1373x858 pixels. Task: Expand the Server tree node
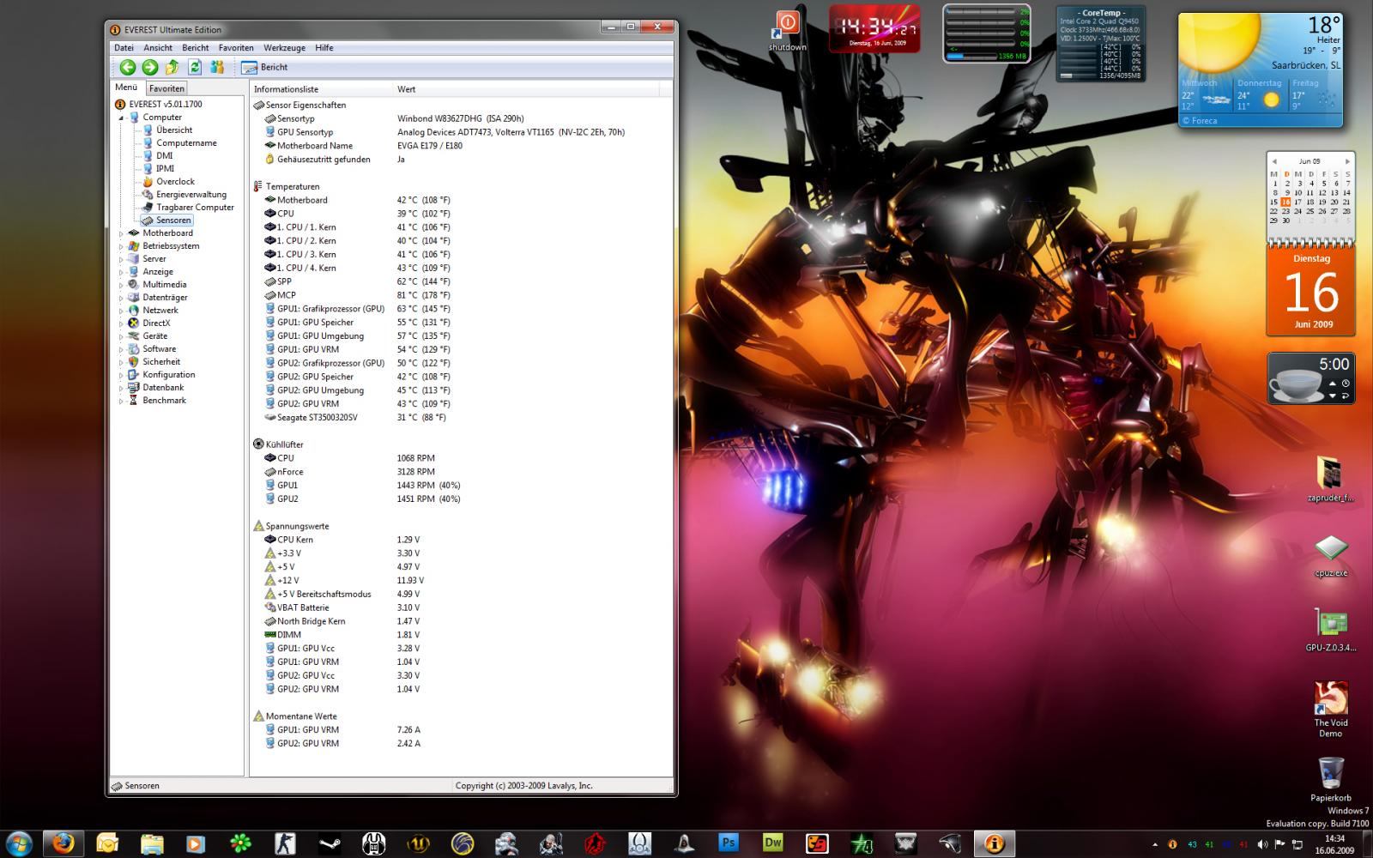[121, 259]
